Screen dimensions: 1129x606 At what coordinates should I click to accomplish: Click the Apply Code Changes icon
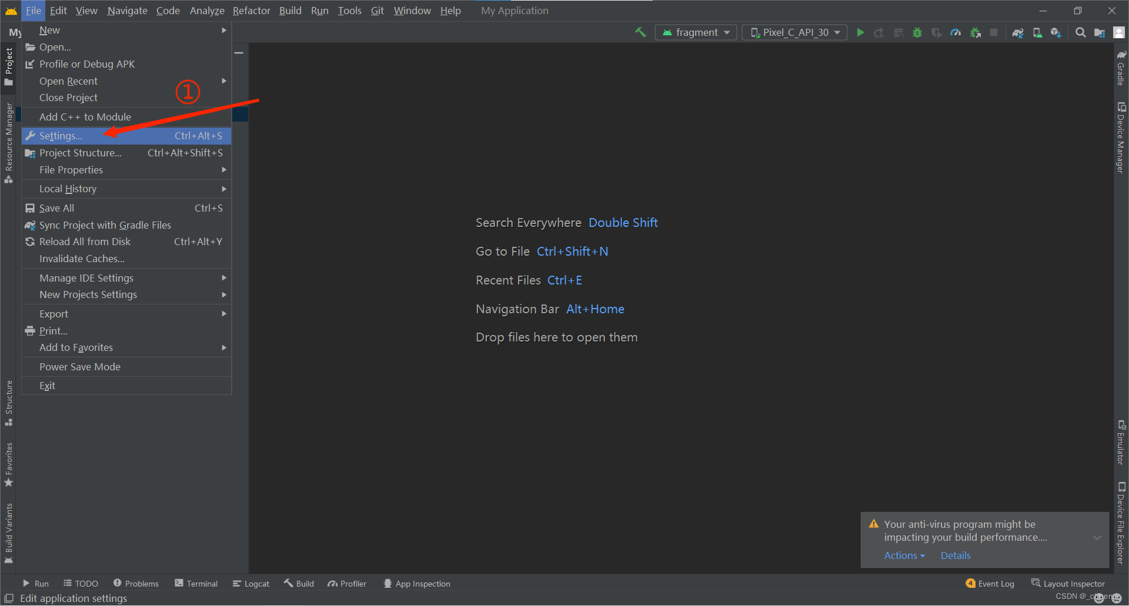[898, 32]
